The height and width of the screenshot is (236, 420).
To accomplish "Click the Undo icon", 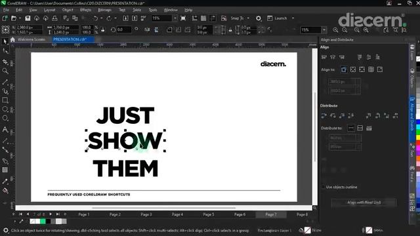I will [x=95, y=18].
